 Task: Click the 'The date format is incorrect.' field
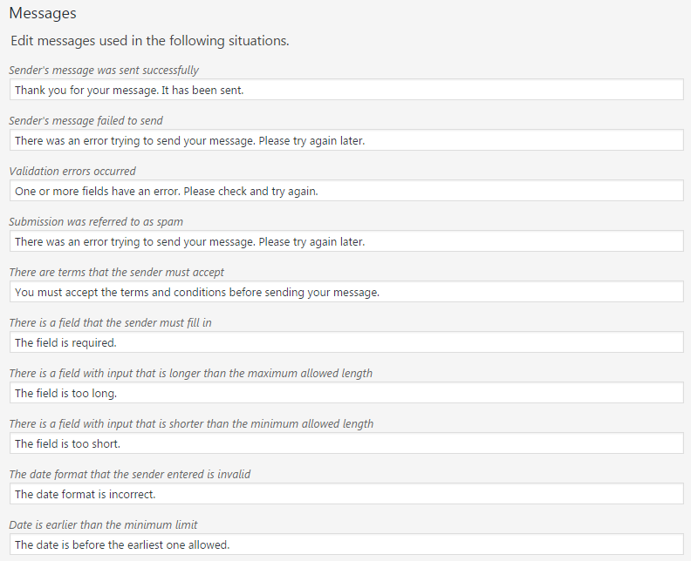pos(345,494)
